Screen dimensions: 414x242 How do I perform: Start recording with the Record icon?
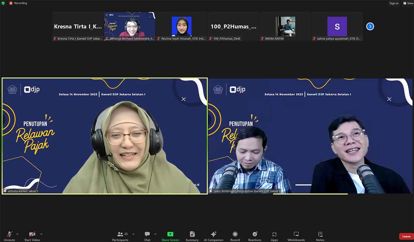pos(235,236)
